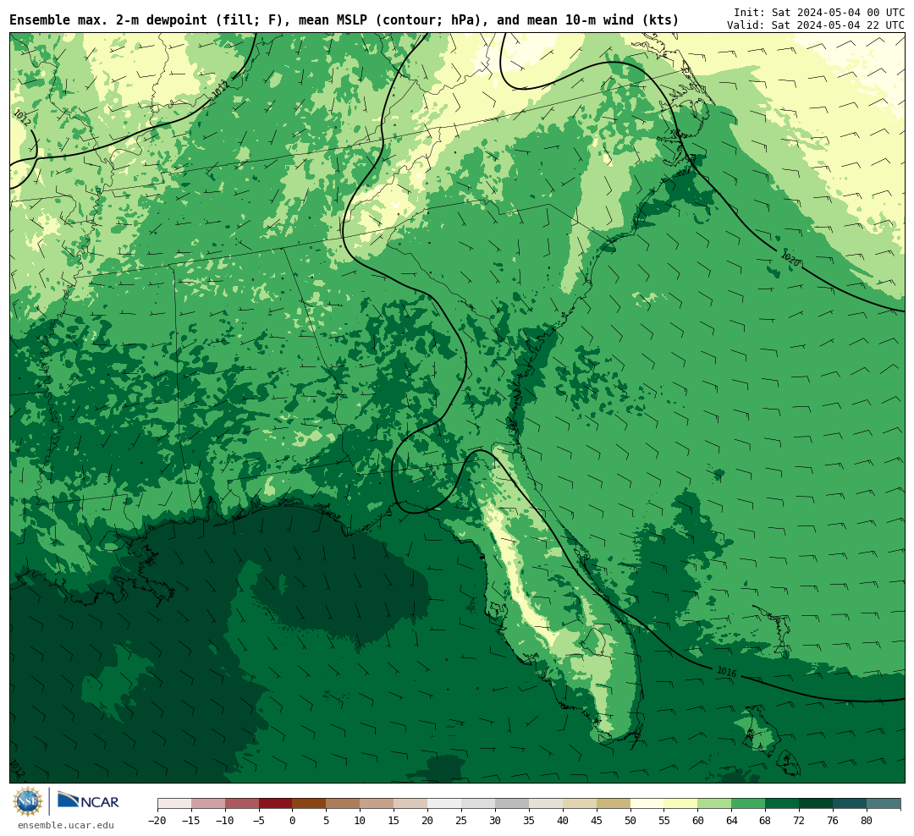Viewport: 914px width, 836px height.
Task: Click the 76 colorbar tick label
Action: [x=834, y=820]
